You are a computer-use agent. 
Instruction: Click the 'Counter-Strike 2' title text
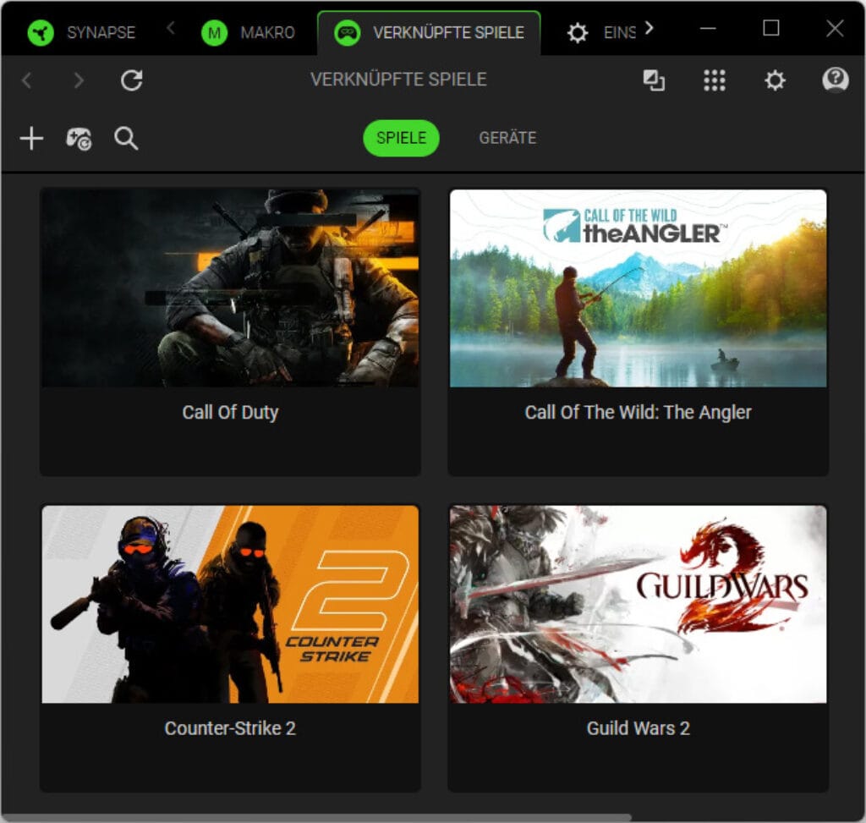[230, 728]
